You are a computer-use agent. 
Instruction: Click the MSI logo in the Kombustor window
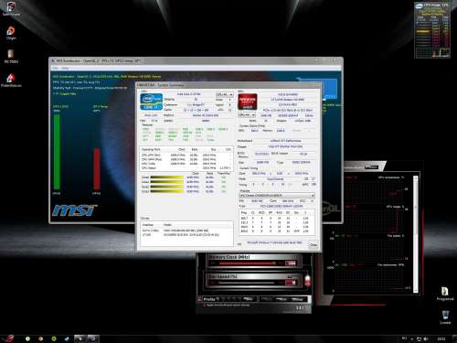75,210
